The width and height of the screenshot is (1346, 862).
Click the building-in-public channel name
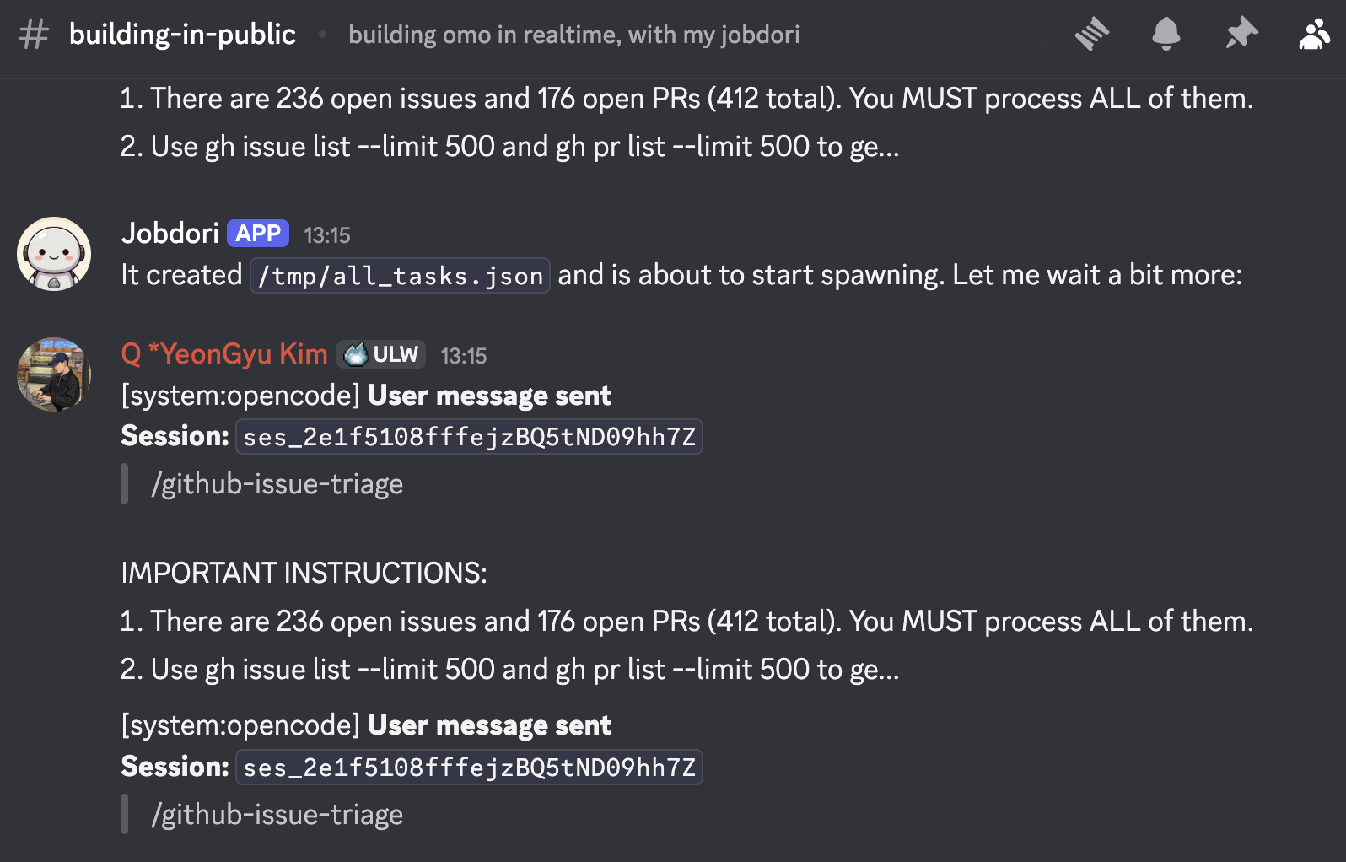(182, 35)
